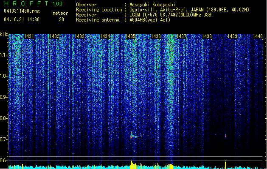267x169 pixels.
Task: Click the meteor echo near 1435
Action: pos(134,136)
